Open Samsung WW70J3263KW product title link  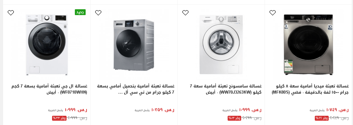[x=226, y=89]
